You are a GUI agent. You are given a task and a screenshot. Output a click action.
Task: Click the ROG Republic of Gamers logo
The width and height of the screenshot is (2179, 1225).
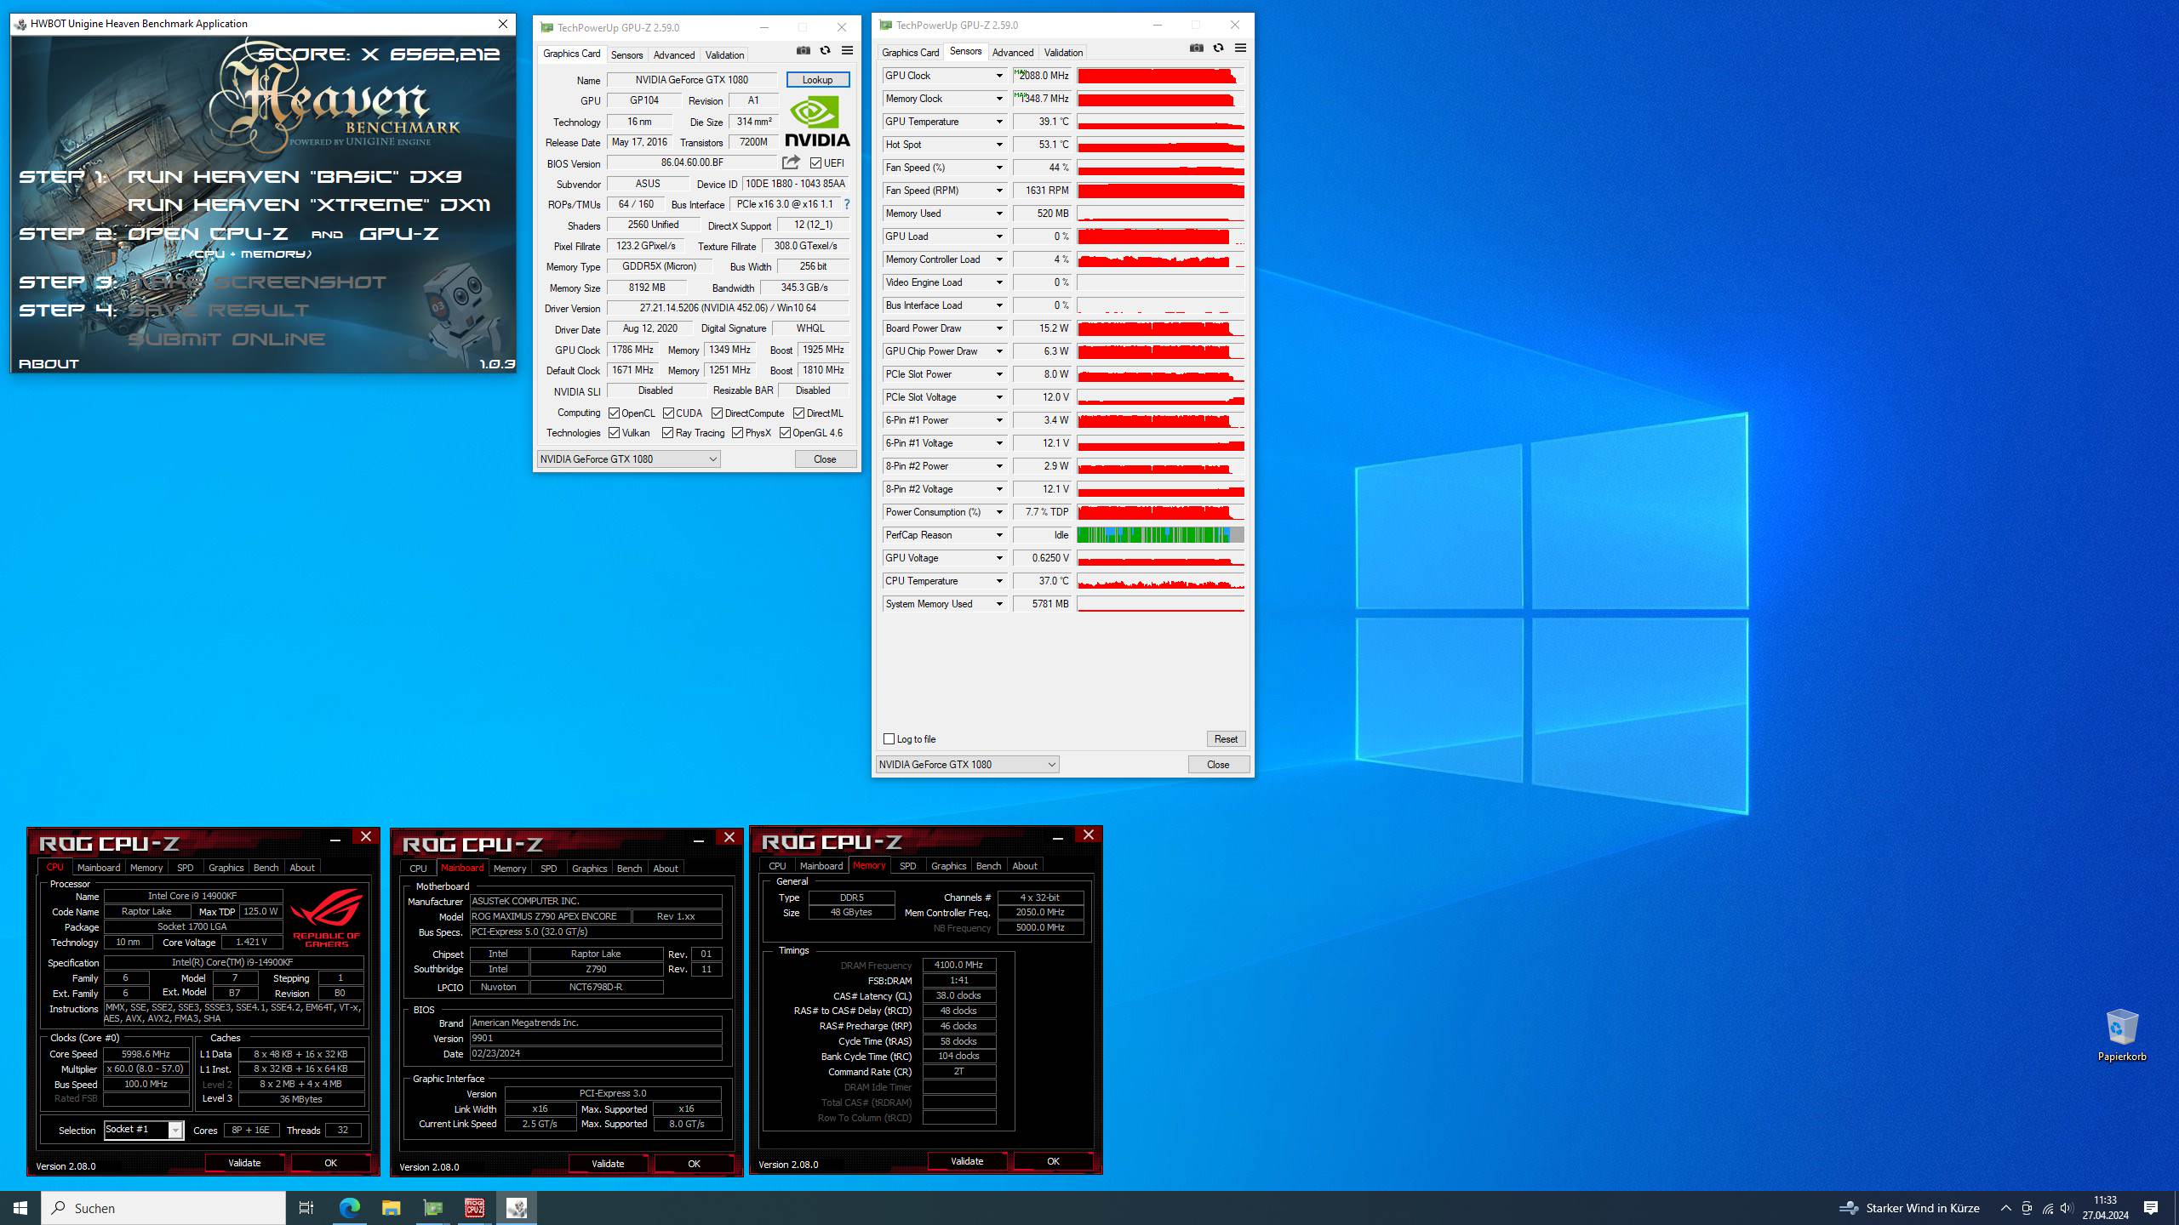[x=326, y=919]
